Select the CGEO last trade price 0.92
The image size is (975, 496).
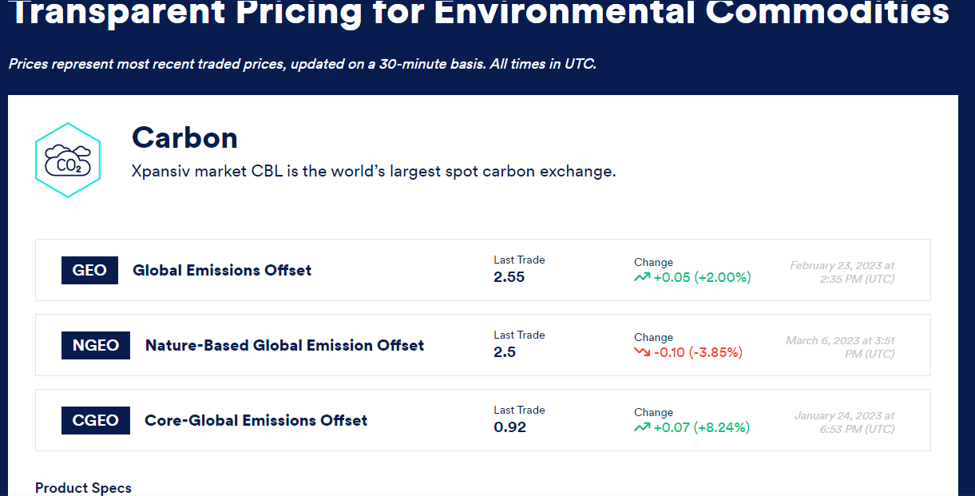(510, 427)
